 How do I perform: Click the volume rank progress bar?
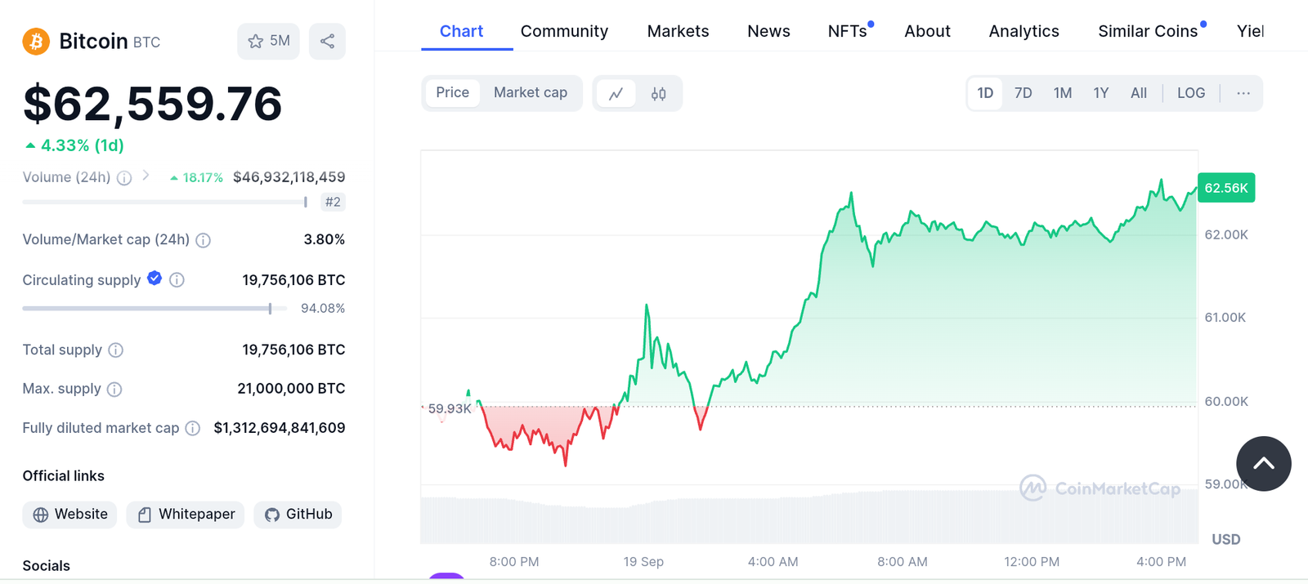165,202
